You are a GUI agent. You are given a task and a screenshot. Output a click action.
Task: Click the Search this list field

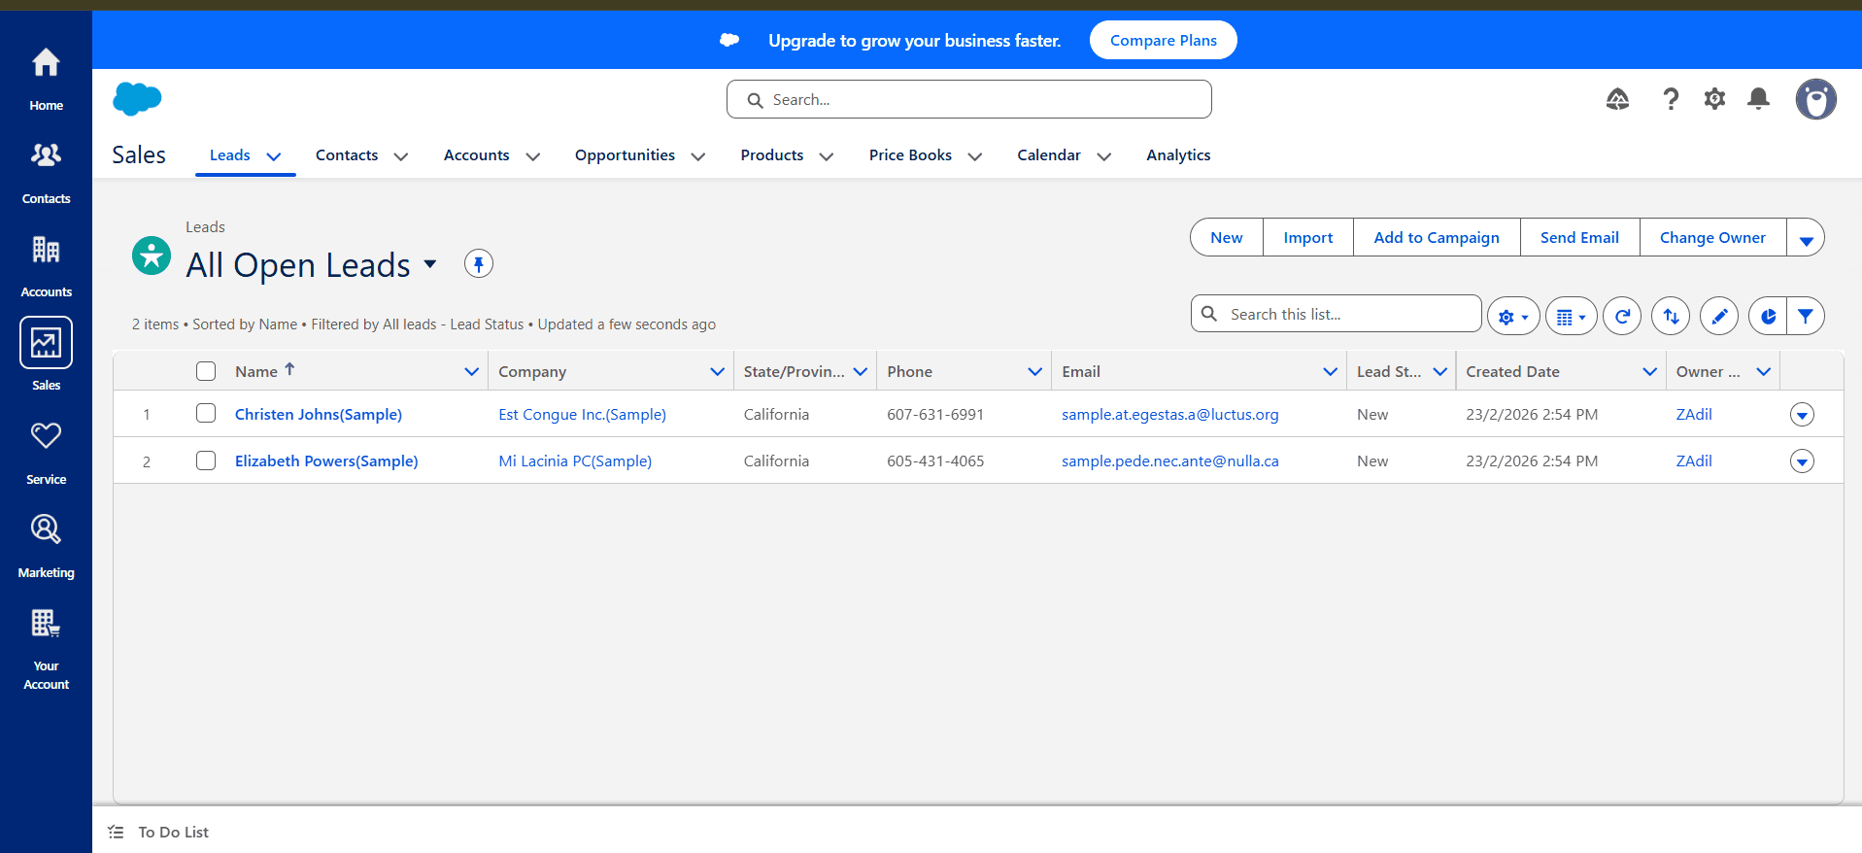(x=1336, y=314)
